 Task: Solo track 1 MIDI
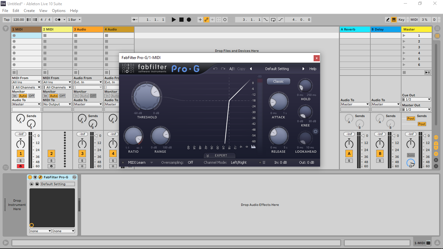[x=20, y=160]
